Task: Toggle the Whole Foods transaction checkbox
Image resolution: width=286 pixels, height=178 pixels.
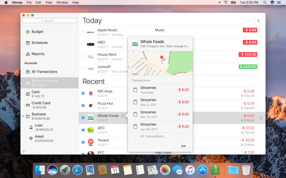Action: (83, 118)
